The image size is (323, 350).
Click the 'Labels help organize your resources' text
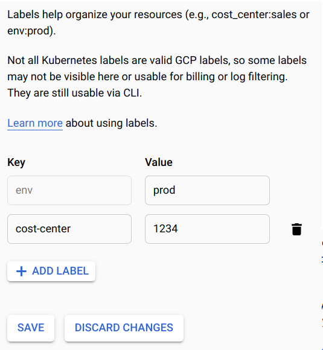(95, 14)
